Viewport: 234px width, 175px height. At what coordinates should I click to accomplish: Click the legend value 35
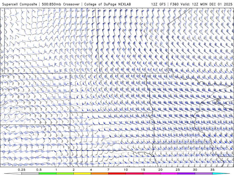(x=212, y=170)
